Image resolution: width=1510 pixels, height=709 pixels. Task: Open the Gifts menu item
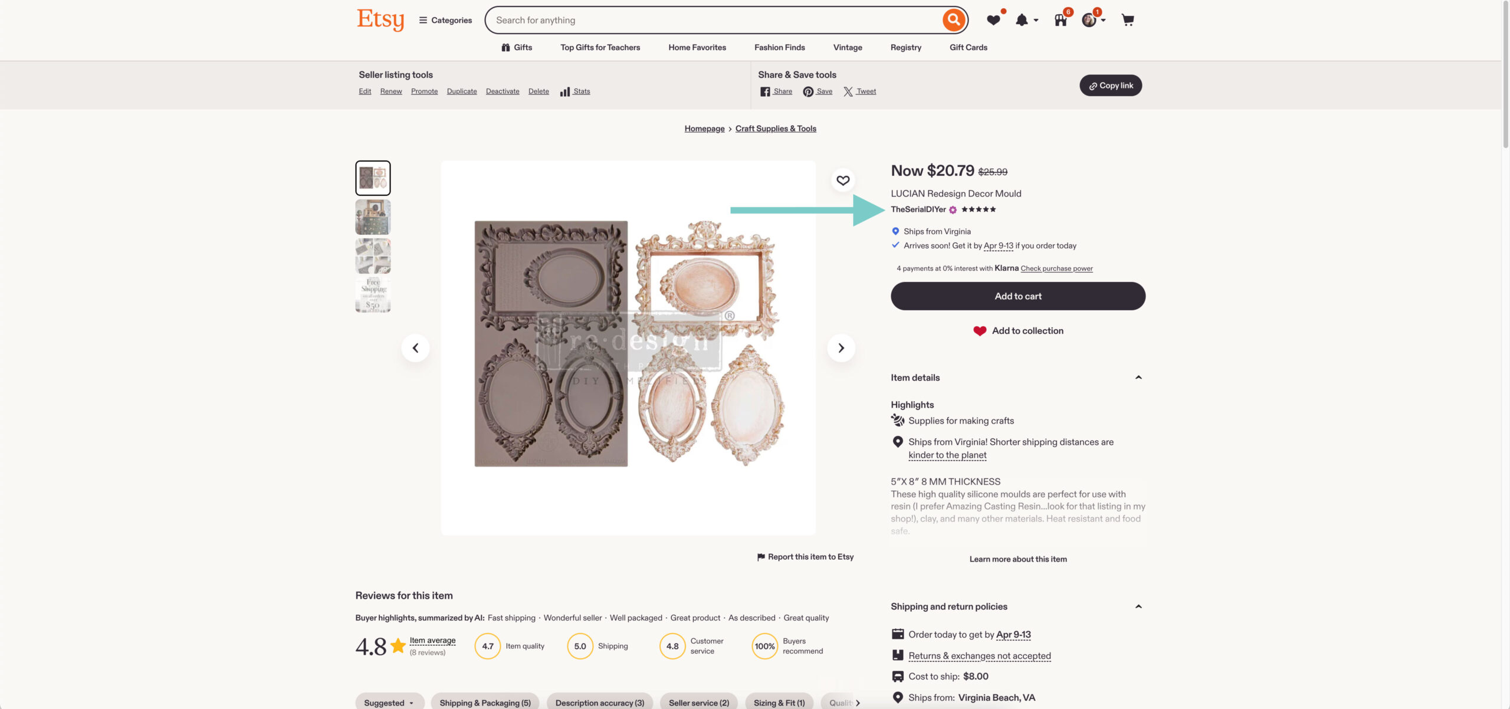pyautogui.click(x=517, y=47)
